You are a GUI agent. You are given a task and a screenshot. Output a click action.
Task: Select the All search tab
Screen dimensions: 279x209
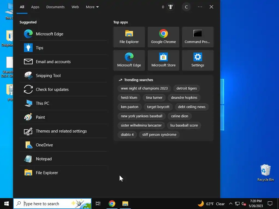(22, 7)
